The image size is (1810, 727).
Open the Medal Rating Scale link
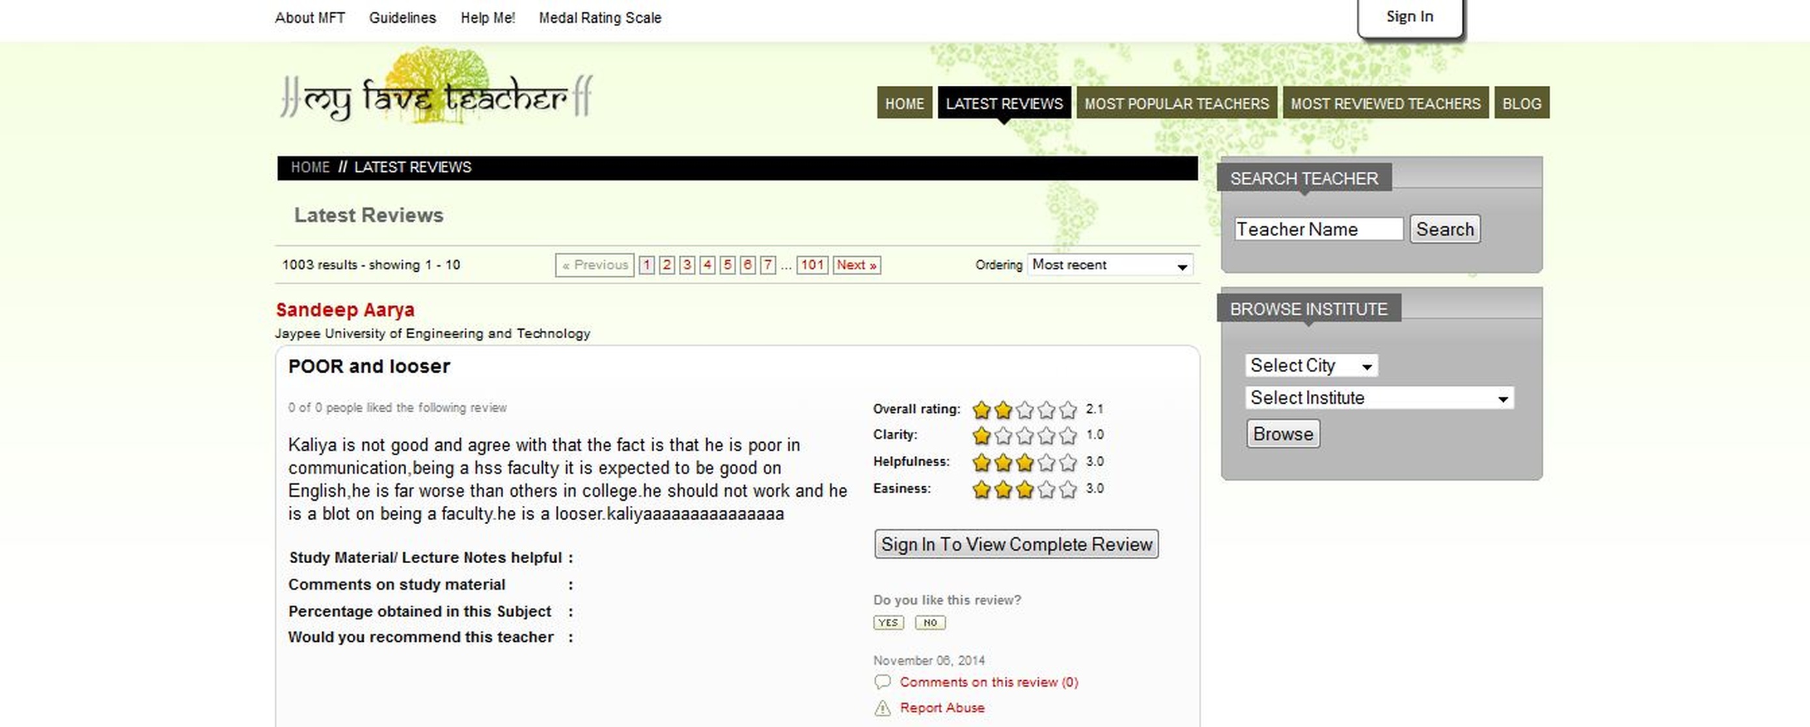(600, 18)
